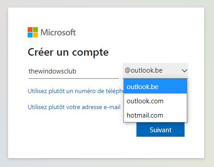Click the blue square of Microsoft logo
Image resolution: width=214 pixels, height=167 pixels.
pos(30,35)
